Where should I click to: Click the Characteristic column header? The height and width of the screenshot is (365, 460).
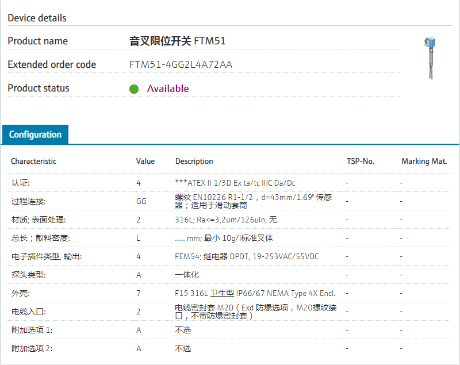point(34,162)
